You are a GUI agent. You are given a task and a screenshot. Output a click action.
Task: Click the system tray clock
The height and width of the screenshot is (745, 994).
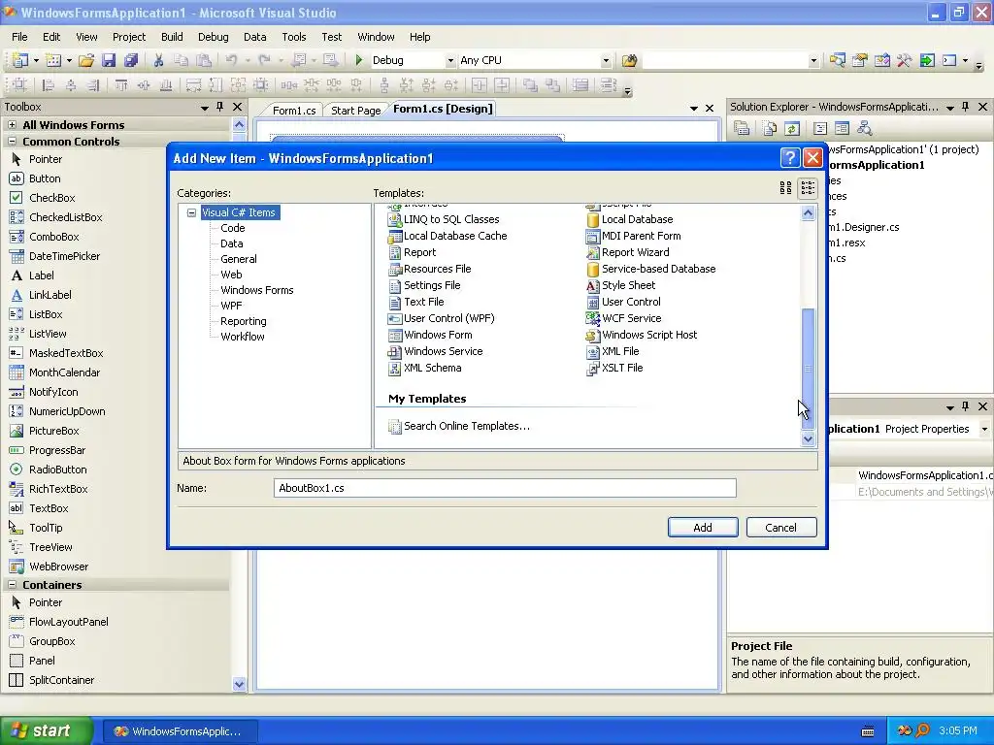[958, 731]
